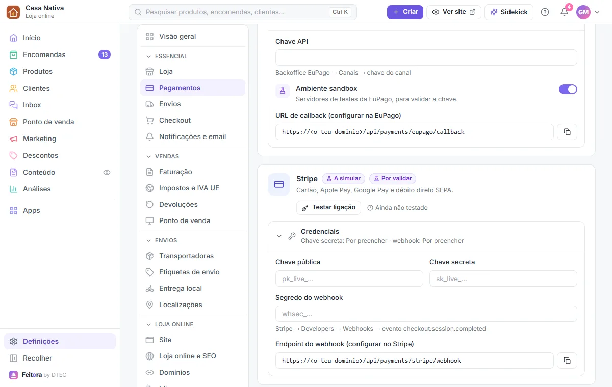Open the Sidekick assistant

tap(509, 12)
